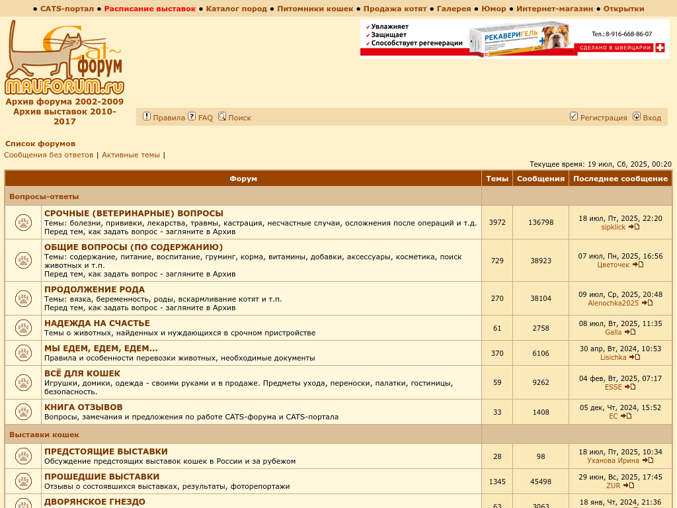Click paw icon beside НАДЕЖДА НА СЧАСТЬЕ
Image resolution: width=677 pixels, height=508 pixels.
(x=23, y=328)
